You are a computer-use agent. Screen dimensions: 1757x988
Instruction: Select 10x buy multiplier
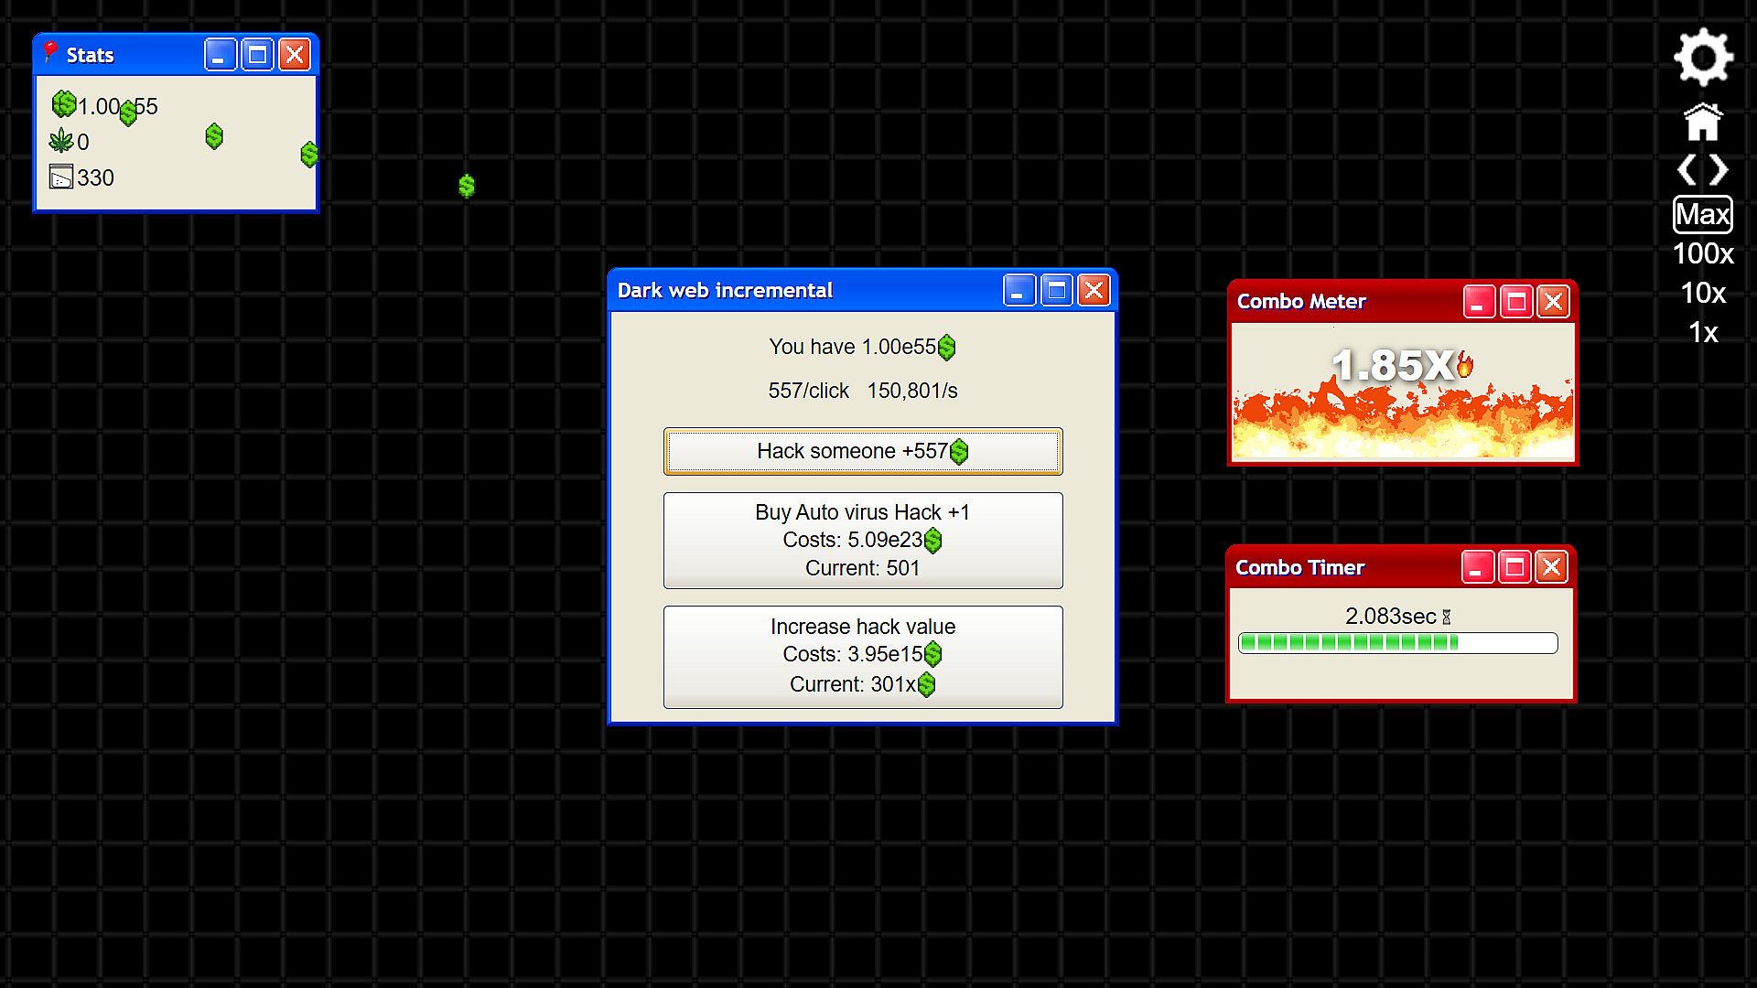tap(1702, 294)
